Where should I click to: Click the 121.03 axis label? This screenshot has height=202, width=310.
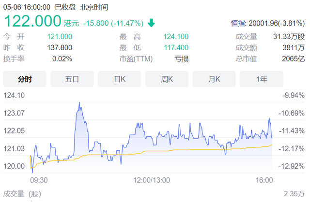tap(14, 148)
